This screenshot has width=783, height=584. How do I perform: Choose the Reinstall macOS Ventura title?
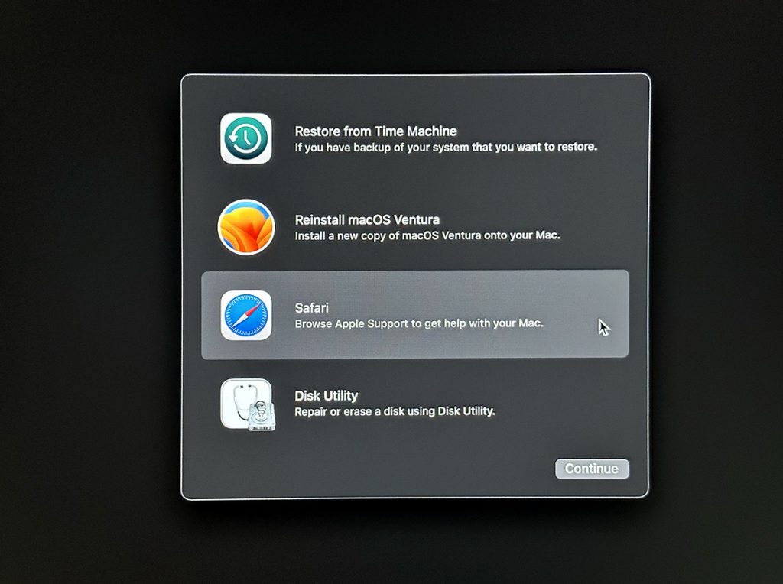367,219
